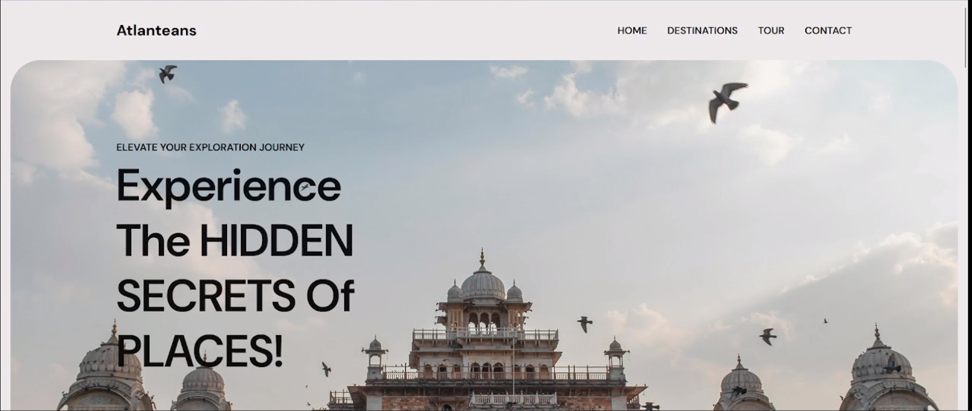Click the palace balcony railing
This screenshot has height=411, width=972.
click(485, 335)
